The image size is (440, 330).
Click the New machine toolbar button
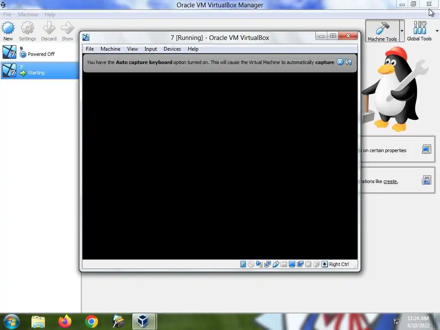[x=8, y=31]
